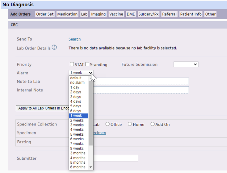This screenshot has height=173, width=227.
Task: Choose '2 weeks' alarm option
Action: pyautogui.click(x=78, y=120)
